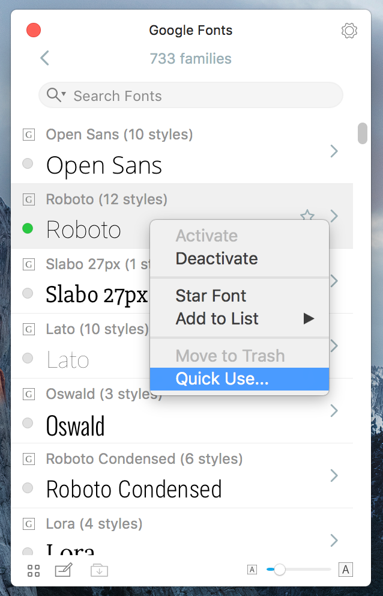Open the settings gear menu

pyautogui.click(x=349, y=31)
